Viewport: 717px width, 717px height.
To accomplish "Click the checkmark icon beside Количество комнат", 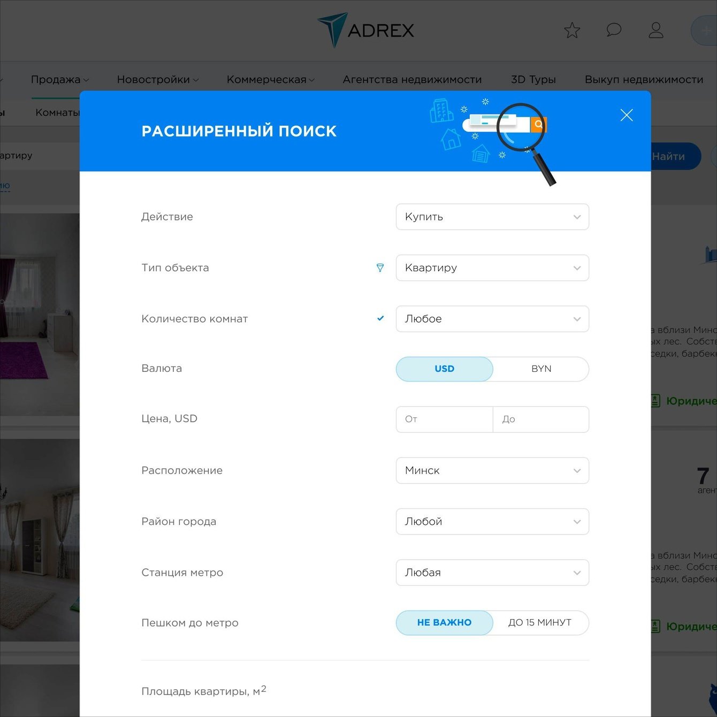I will [380, 318].
